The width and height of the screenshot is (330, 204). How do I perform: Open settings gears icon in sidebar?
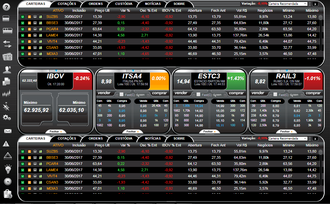pos(7,117)
